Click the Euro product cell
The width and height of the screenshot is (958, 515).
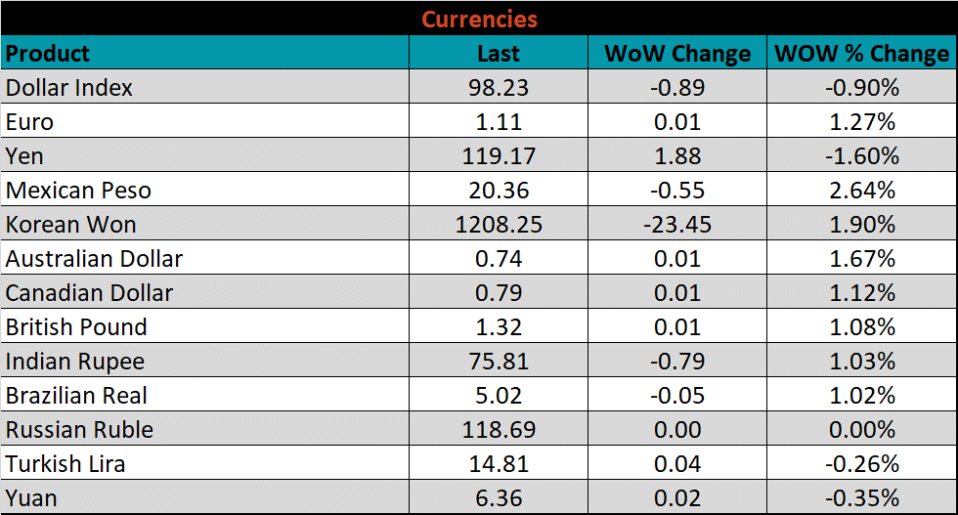30,122
